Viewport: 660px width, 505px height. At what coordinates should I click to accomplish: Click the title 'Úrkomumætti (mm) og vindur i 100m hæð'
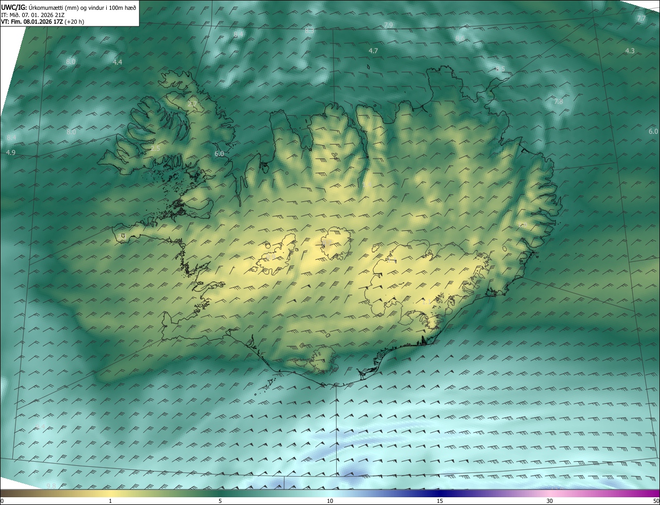[x=81, y=7]
